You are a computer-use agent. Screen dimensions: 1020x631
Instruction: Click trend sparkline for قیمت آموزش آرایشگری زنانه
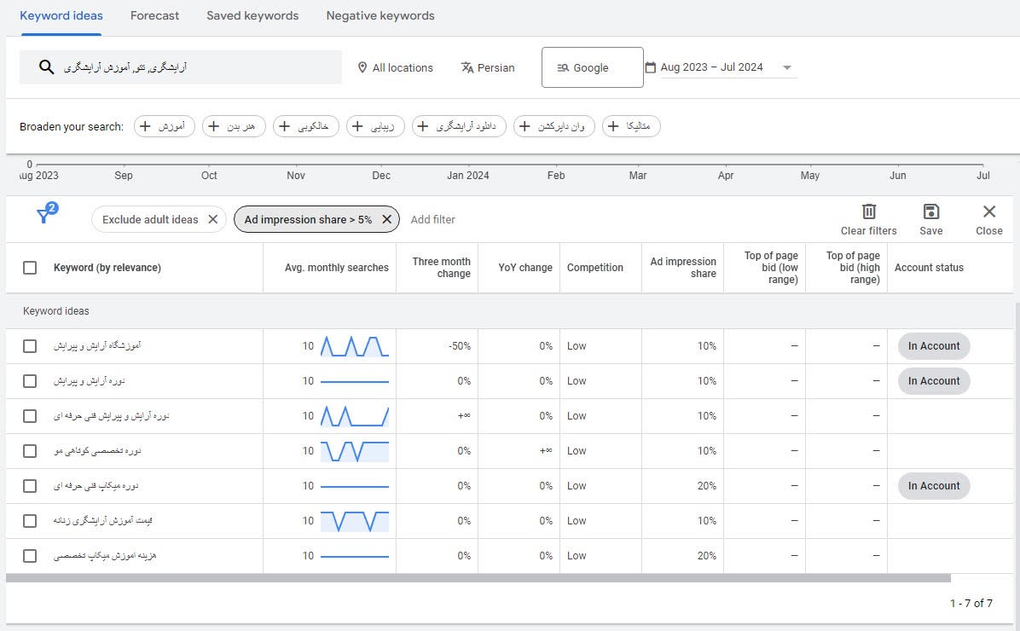click(355, 521)
